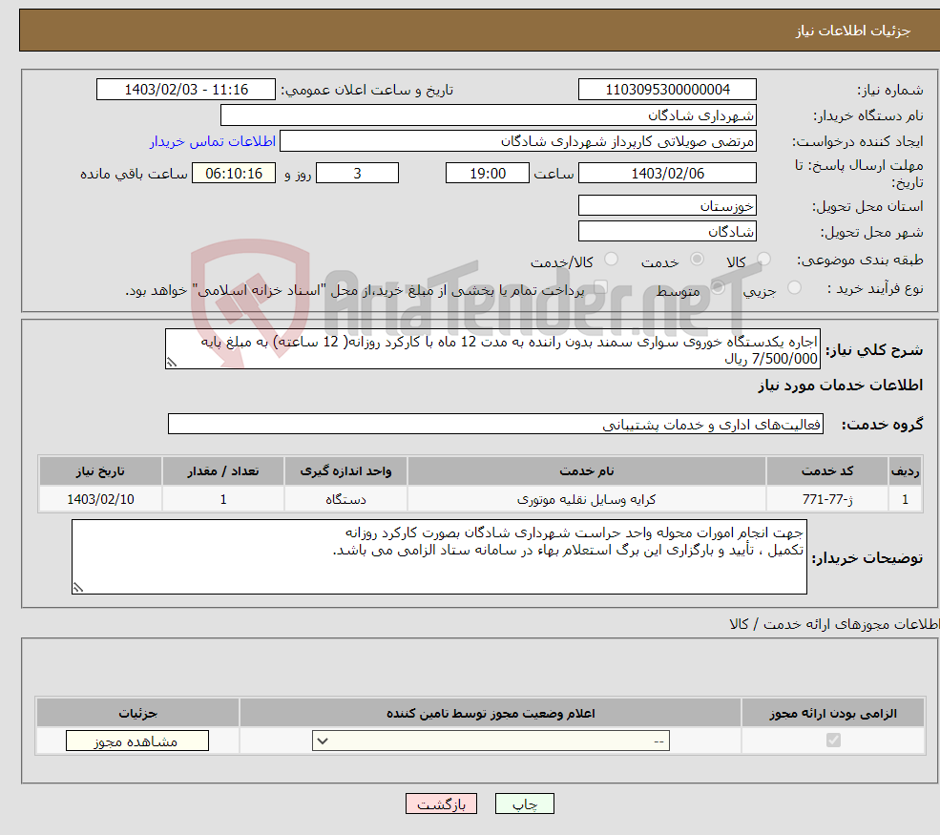
Task: Click the buyer notes text area
Action: (439, 557)
